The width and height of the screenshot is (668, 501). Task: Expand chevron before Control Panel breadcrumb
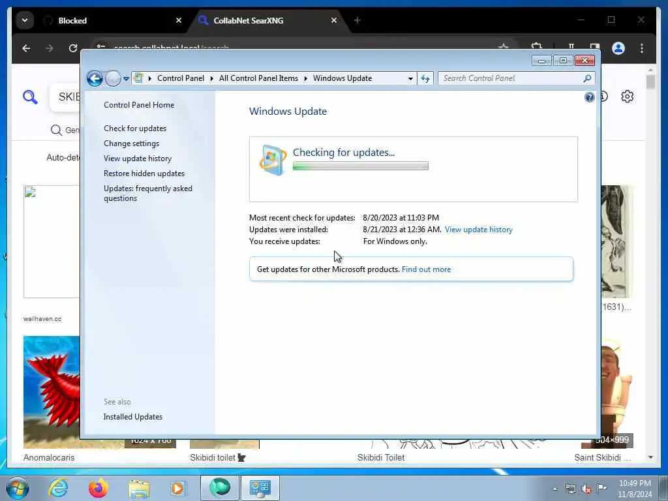[149, 78]
